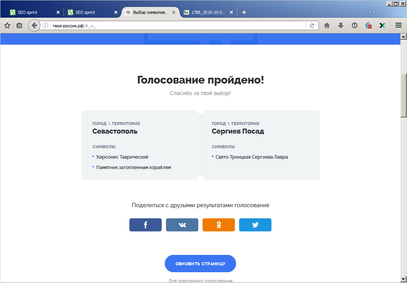Reload the page with the refresh icon
Image resolution: width=407 pixels, height=283 pixels.
[312, 25]
